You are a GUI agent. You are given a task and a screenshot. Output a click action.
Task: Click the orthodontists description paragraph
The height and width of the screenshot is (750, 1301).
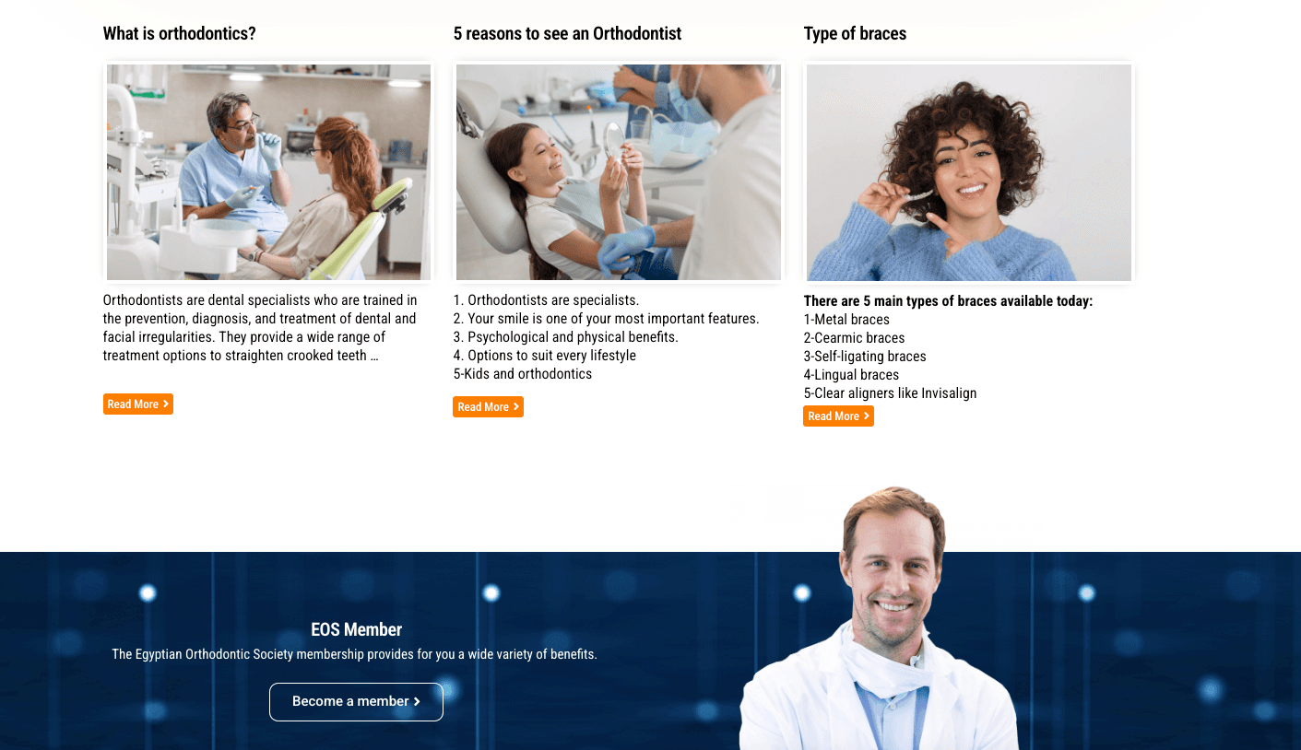[x=261, y=328]
